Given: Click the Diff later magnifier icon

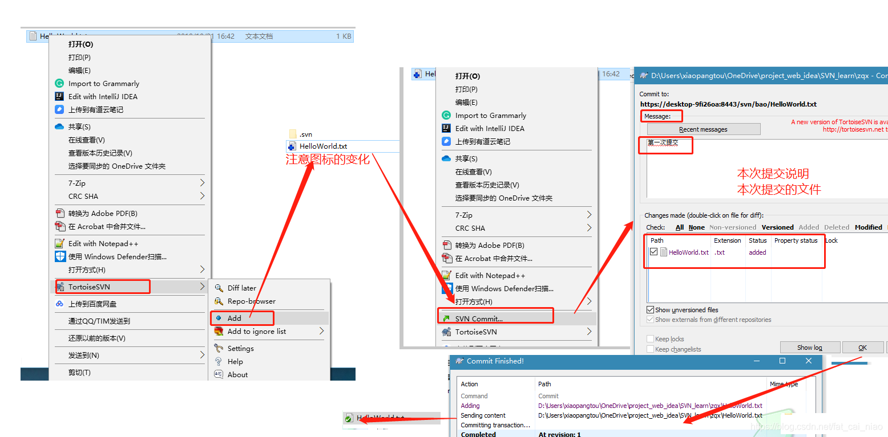Looking at the screenshot, I should pyautogui.click(x=219, y=288).
